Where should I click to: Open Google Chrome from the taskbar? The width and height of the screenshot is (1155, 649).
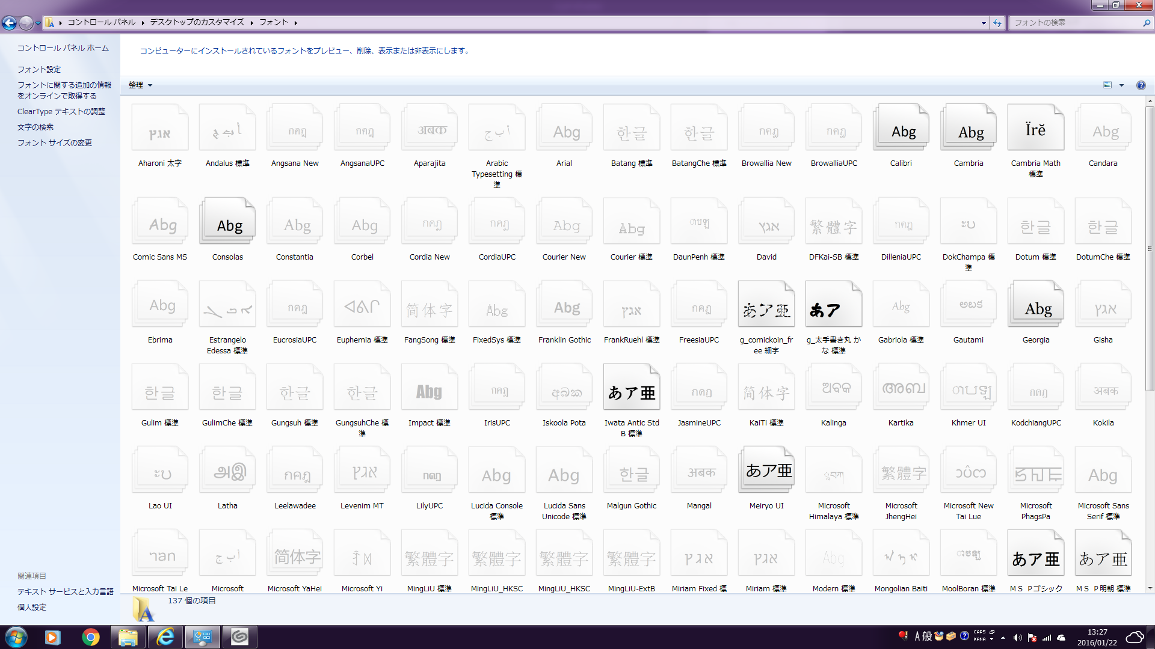91,637
